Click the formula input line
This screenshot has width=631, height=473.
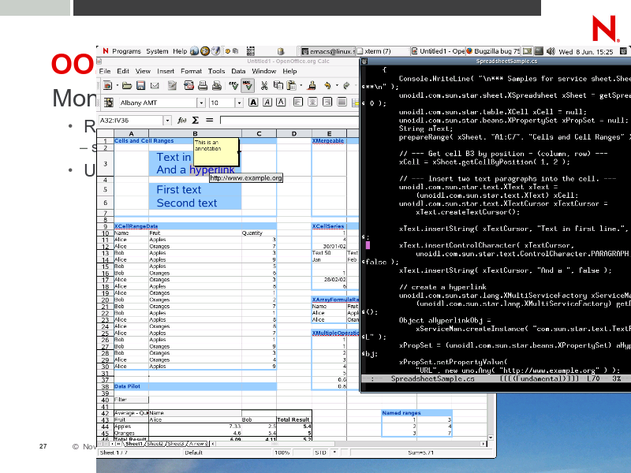[x=289, y=121]
